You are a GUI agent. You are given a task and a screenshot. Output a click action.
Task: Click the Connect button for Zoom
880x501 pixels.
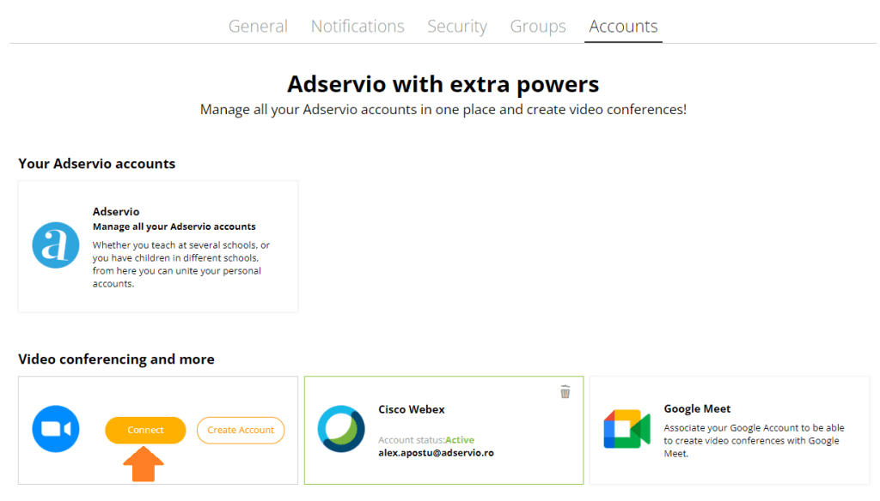tap(145, 430)
